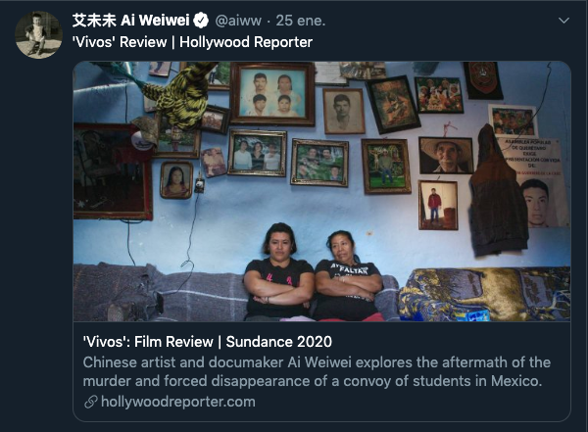The width and height of the screenshot is (588, 432).
Task: Click the framed family portrait at the top of the wall
Action: [x=272, y=94]
